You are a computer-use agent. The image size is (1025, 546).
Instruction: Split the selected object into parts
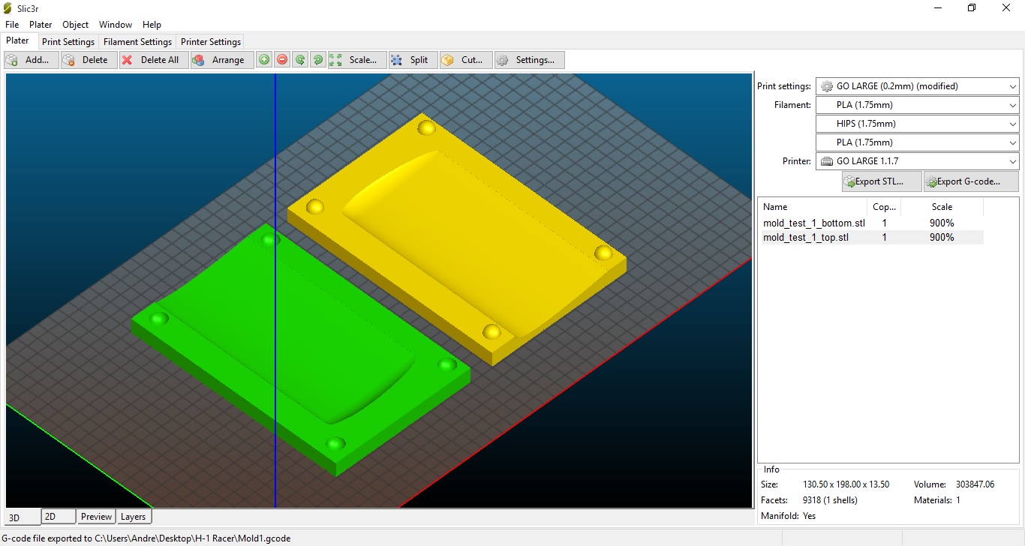[x=410, y=60]
